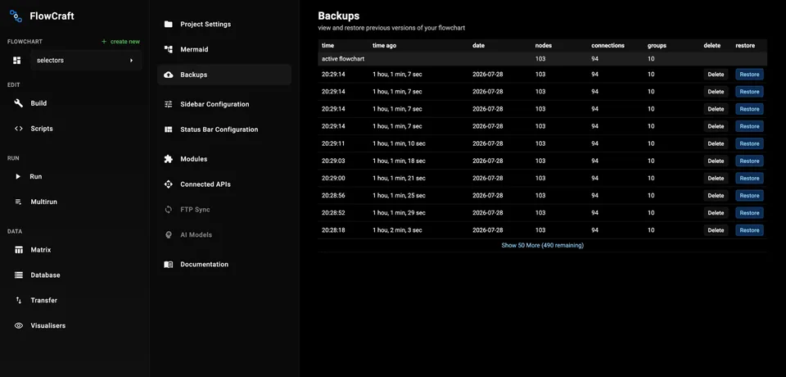
Task: Click the Build wrench icon
Action: click(19, 103)
